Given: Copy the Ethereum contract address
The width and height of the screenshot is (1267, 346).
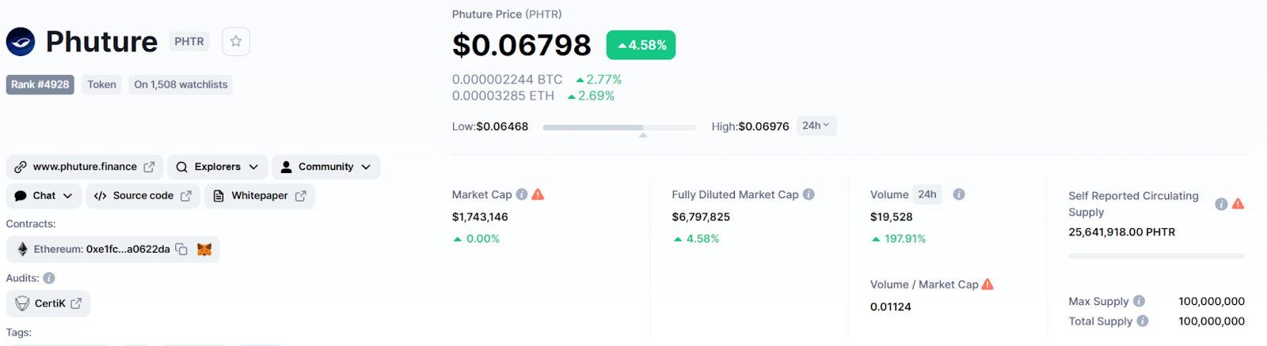Looking at the screenshot, I should pos(181,250).
